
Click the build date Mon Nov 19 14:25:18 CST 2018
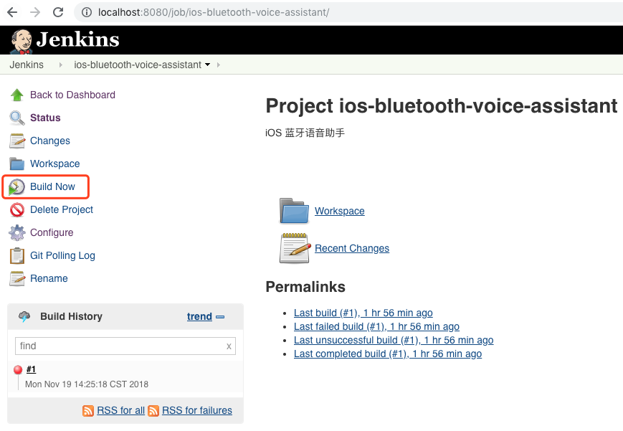(87, 384)
